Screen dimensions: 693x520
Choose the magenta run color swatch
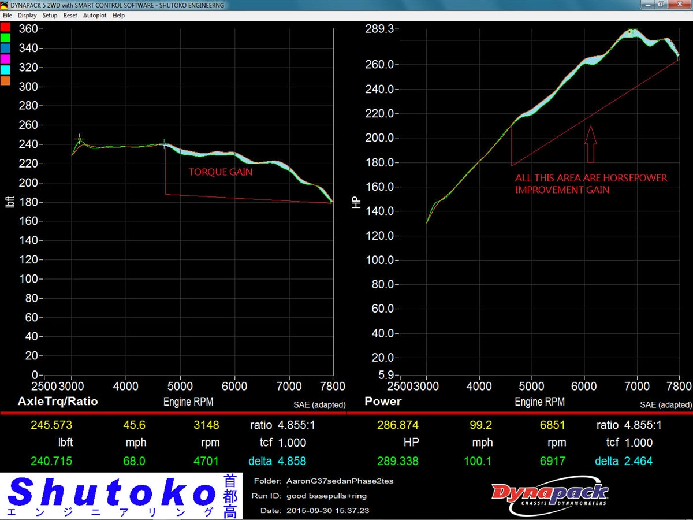tap(5, 59)
